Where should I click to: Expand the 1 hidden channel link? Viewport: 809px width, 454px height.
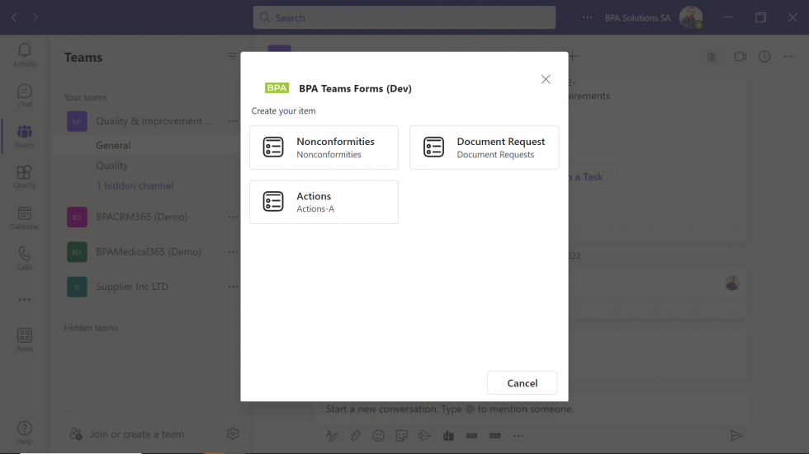click(135, 185)
